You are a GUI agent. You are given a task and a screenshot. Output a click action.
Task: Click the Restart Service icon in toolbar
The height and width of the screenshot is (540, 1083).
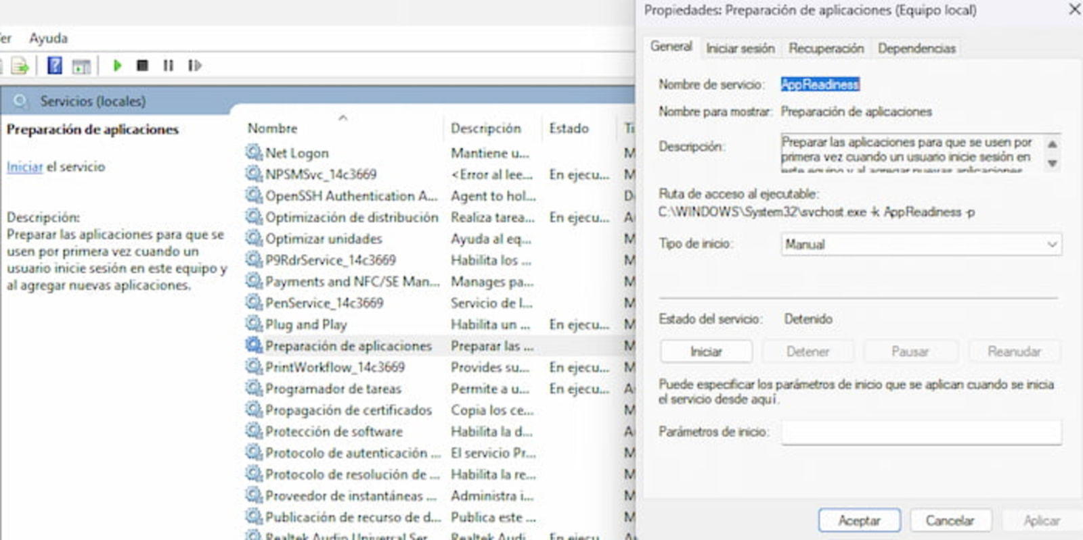pos(195,66)
